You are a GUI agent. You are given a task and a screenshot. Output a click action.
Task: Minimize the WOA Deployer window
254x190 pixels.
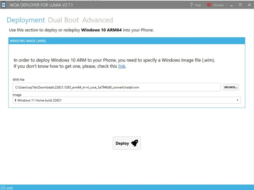coord(232,5)
